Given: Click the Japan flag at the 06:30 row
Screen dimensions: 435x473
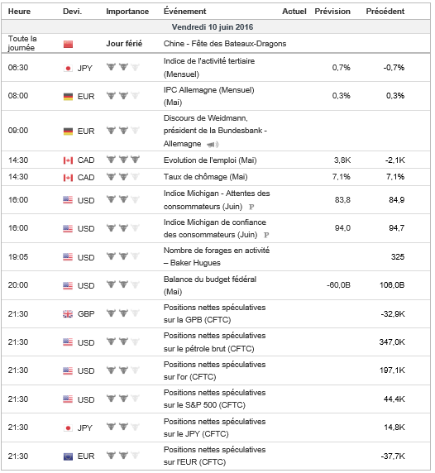Looking at the screenshot, I should (x=68, y=68).
